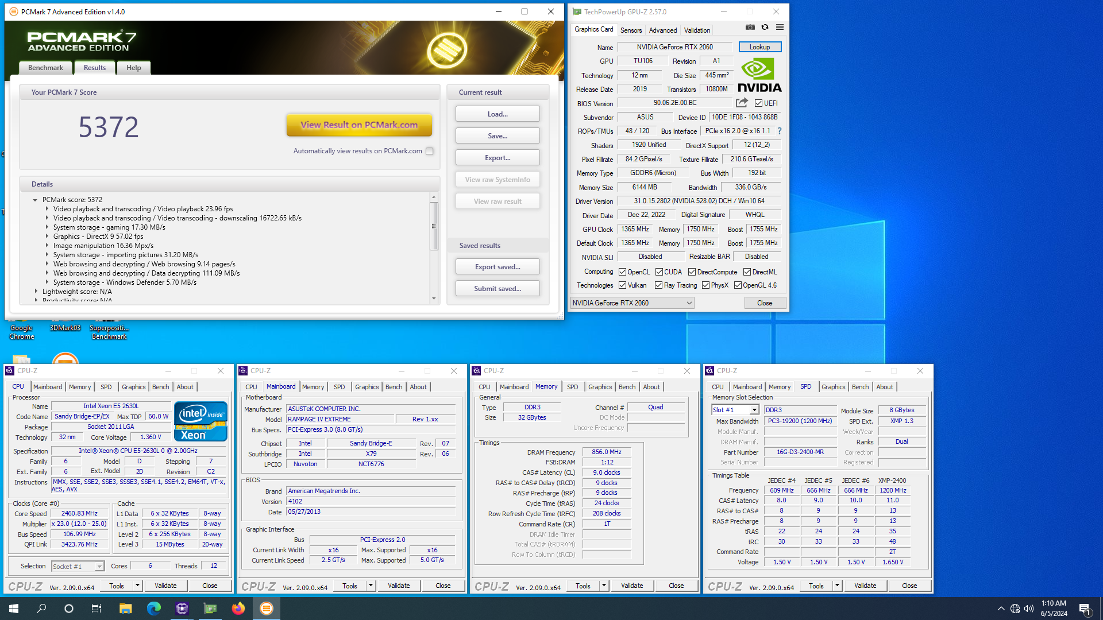Toggle the PhysX checkbox

tap(705, 285)
